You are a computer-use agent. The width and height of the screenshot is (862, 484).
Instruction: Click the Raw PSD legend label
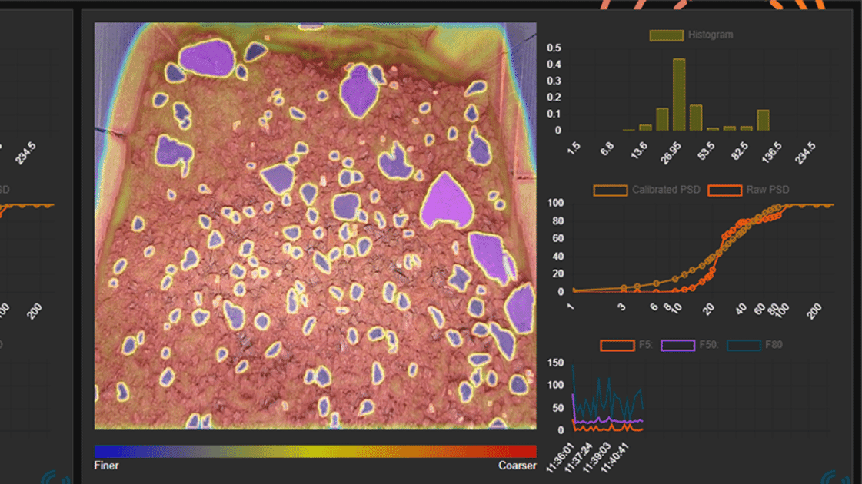[767, 190]
